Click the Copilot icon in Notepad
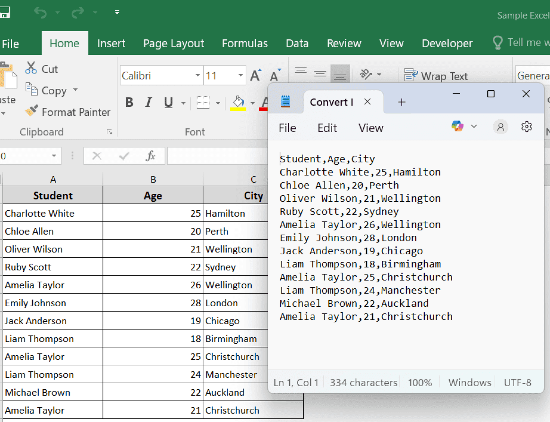This screenshot has height=422, width=550. (x=458, y=126)
